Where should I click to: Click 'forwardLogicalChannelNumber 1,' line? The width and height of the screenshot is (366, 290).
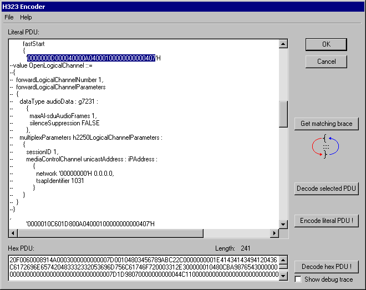(60, 80)
